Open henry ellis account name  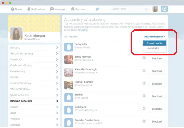click(81, 44)
